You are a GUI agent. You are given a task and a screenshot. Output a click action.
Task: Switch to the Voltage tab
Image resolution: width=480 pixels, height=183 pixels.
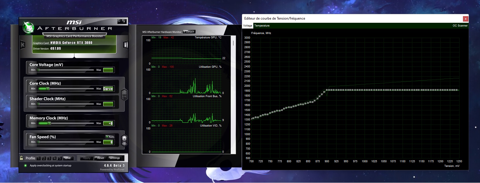click(x=248, y=26)
